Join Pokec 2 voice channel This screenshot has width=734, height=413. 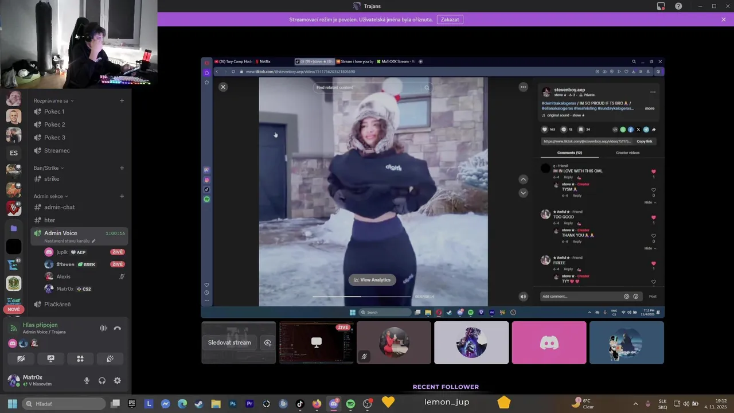click(x=79, y=124)
